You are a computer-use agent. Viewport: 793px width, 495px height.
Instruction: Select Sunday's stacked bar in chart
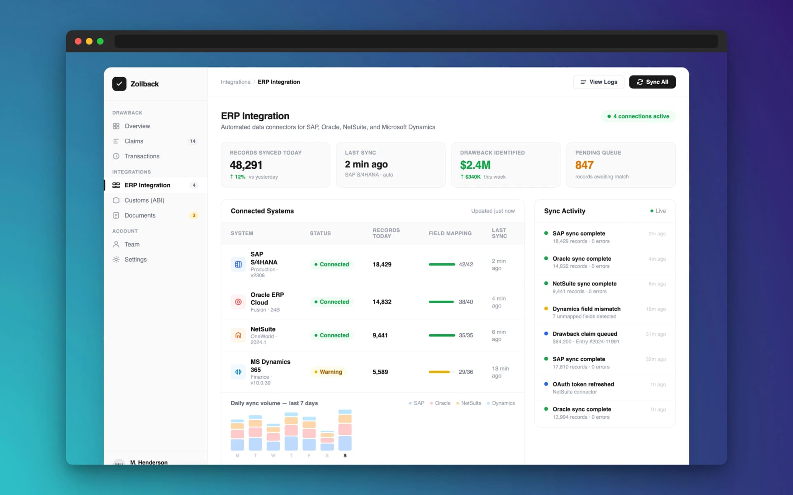pyautogui.click(x=345, y=430)
